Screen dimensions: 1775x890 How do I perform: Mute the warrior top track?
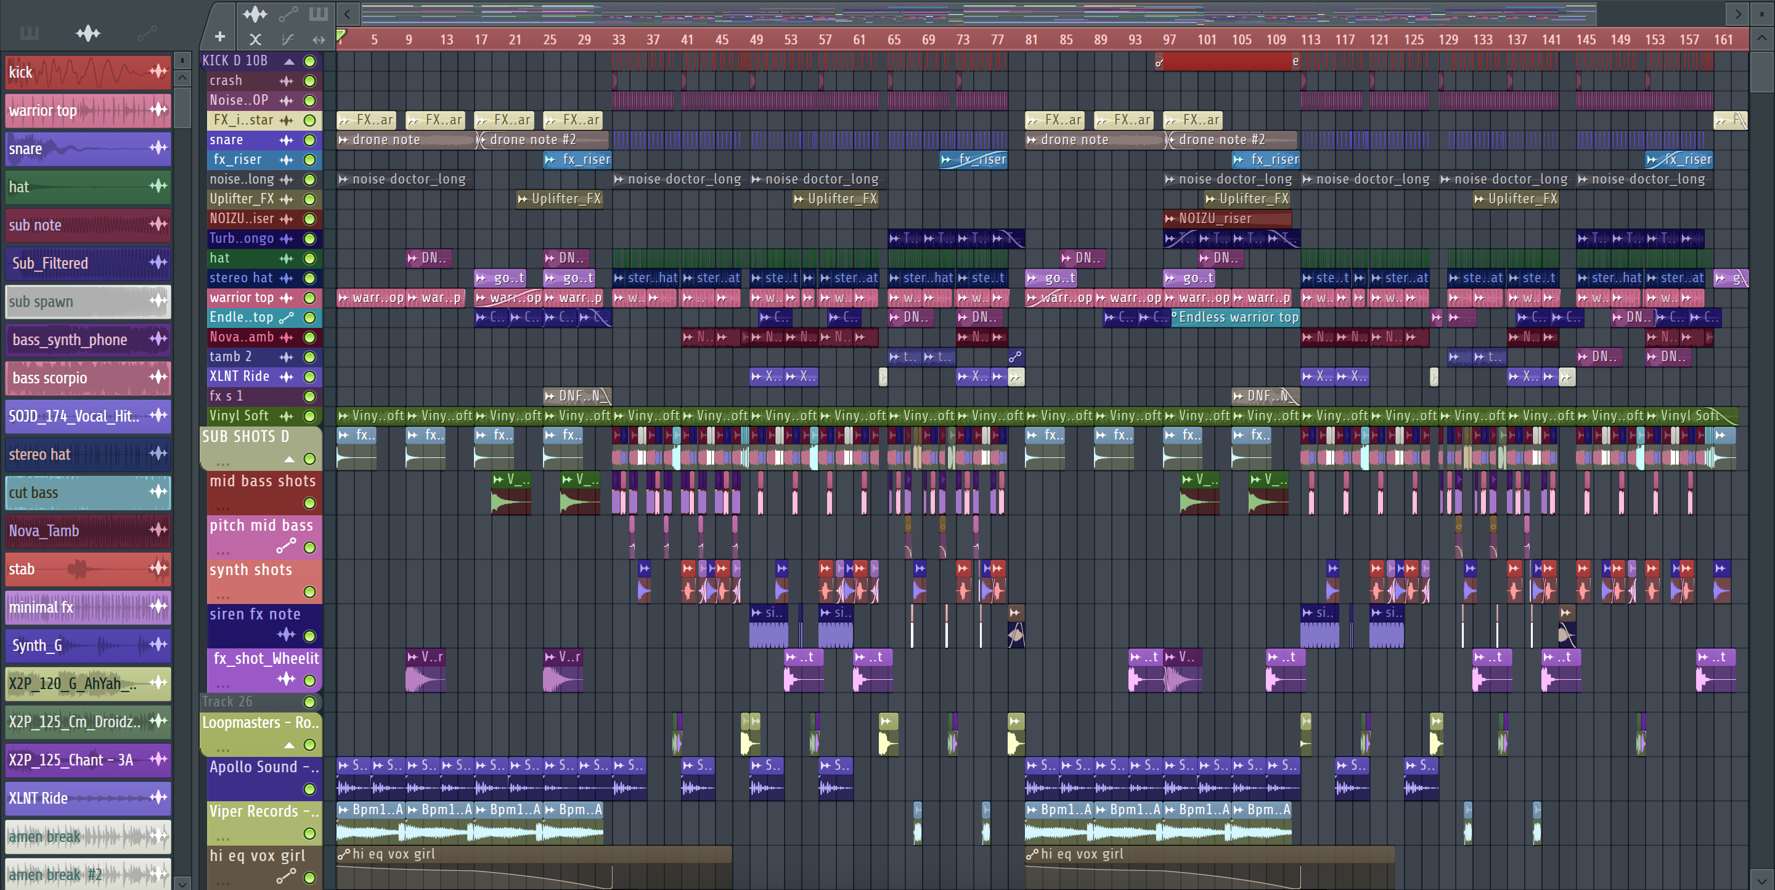310,298
